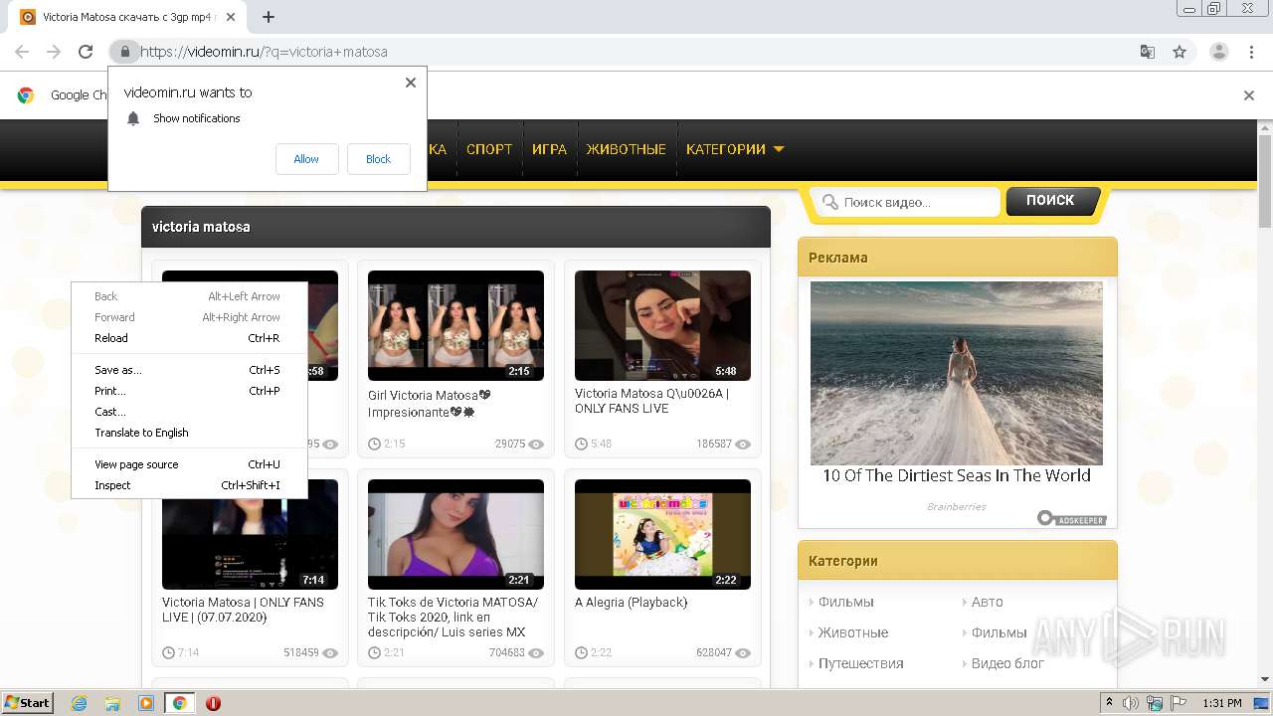Click the browser address bar URL
Viewport: 1273px width, 716px height.
[264, 52]
